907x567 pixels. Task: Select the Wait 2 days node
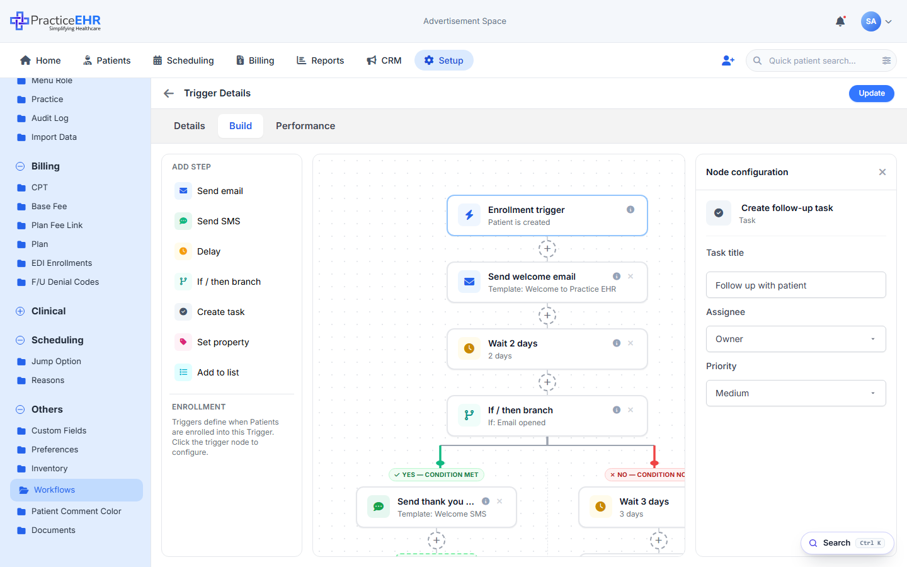[x=547, y=349]
